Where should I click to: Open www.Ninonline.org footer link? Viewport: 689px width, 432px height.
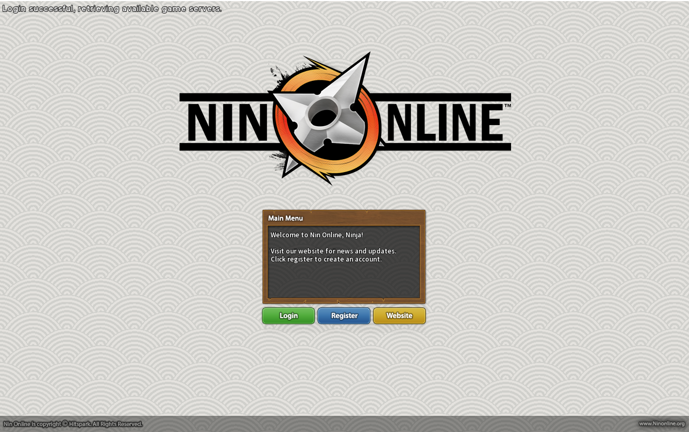click(x=662, y=424)
